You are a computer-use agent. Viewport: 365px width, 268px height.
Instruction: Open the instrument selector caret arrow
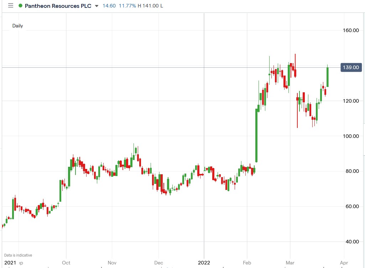(x=97, y=6)
